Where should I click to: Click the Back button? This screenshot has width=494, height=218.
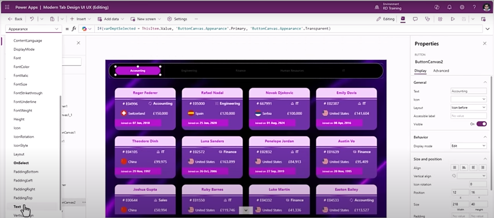point(15,19)
